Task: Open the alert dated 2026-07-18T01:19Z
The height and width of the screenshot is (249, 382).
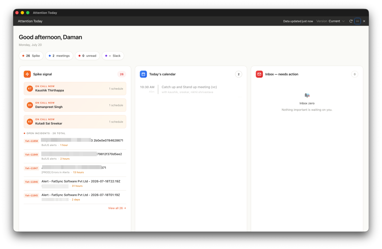Action: [81, 195]
